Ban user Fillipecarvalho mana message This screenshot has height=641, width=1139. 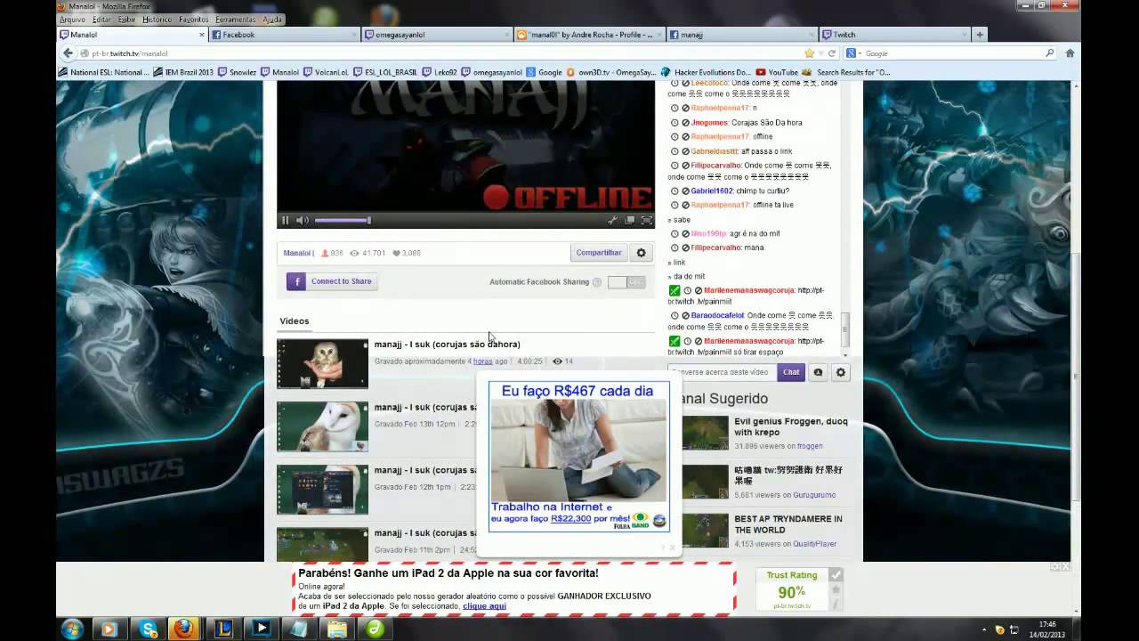pos(685,247)
